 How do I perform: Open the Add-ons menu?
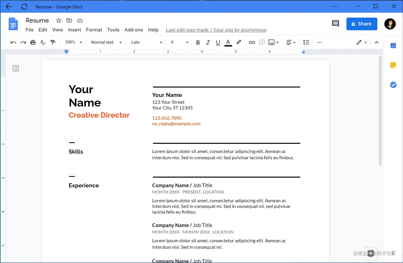pyautogui.click(x=134, y=30)
